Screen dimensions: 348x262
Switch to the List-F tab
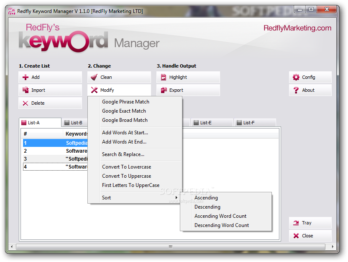255,123
